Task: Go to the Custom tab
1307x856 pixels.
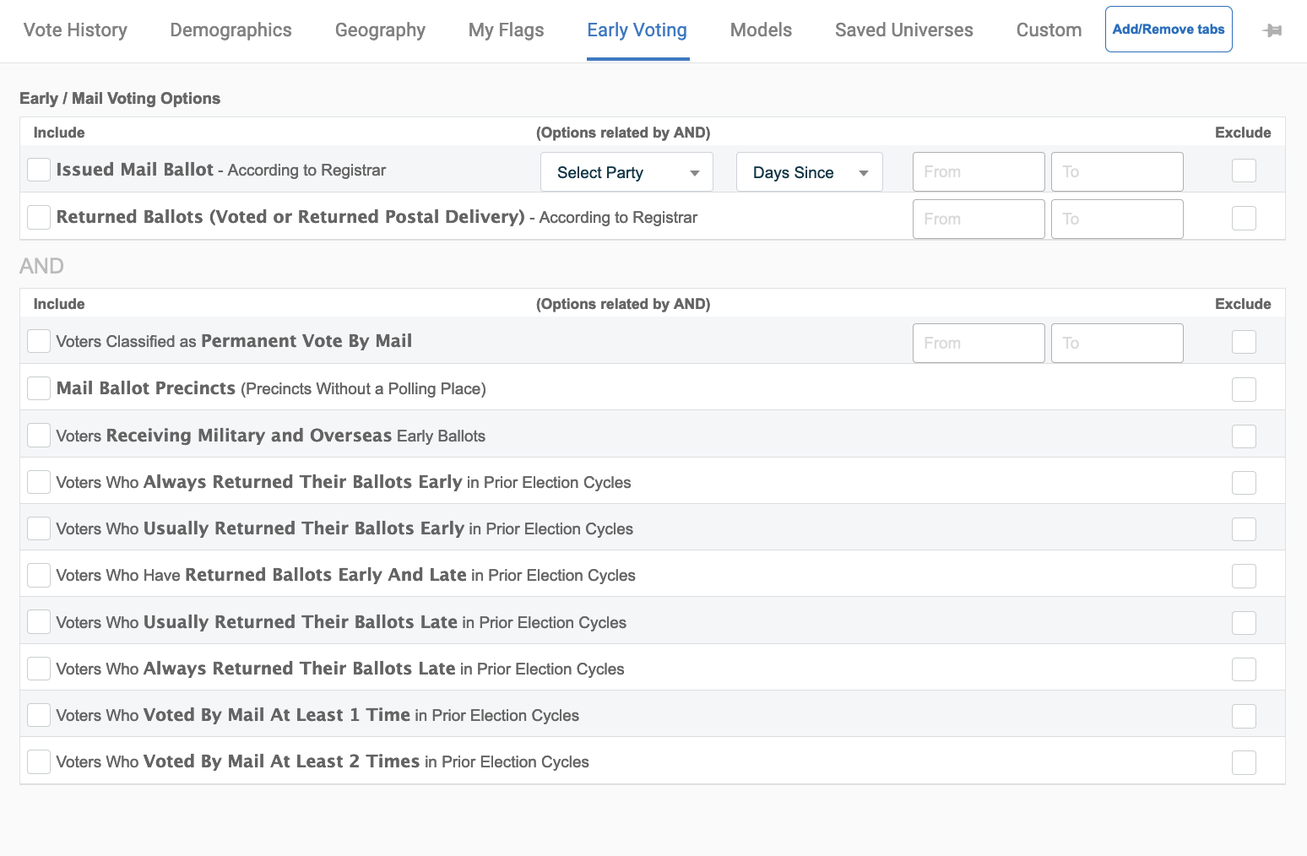Action: [1049, 30]
